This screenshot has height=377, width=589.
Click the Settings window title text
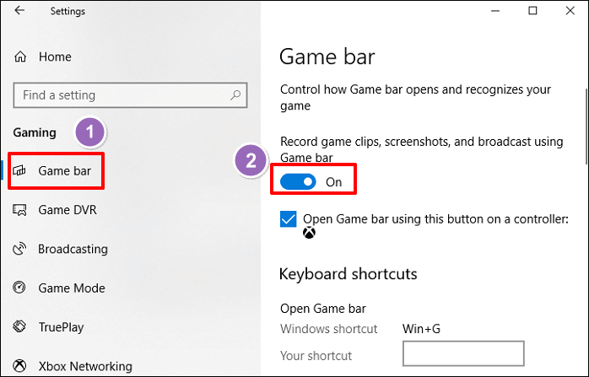click(68, 11)
